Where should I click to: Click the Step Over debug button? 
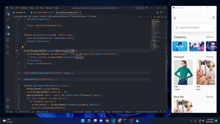pyautogui.click(x=144, y=17)
